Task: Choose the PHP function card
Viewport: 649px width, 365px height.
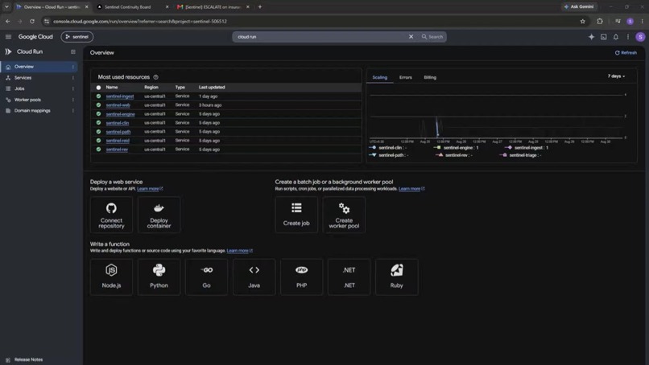Action: coord(302,277)
